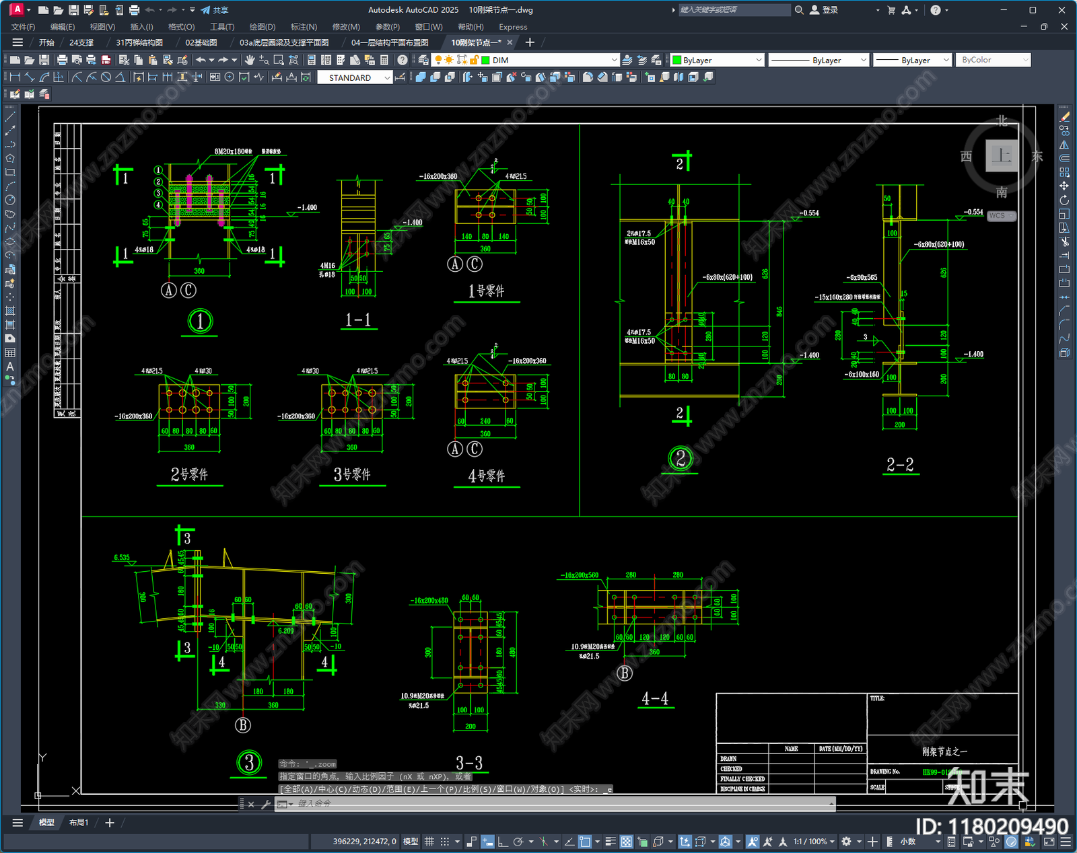
Task: Click the 登录 sign-in button
Action: [x=824, y=10]
